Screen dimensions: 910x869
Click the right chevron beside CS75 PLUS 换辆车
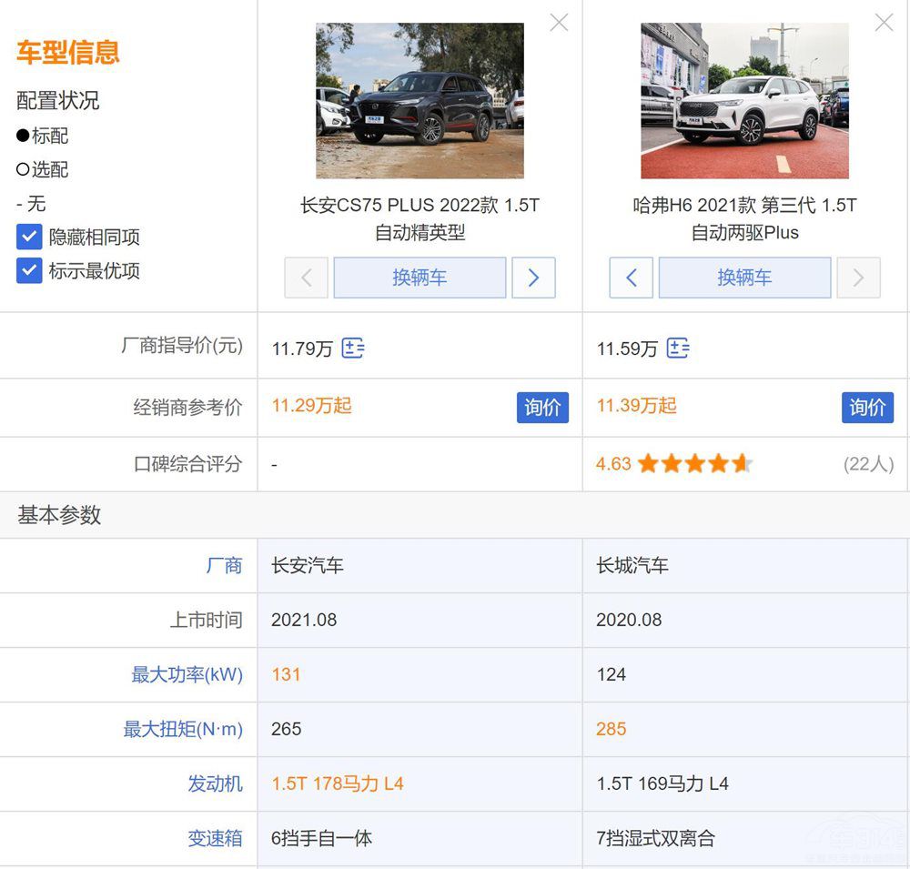[534, 278]
